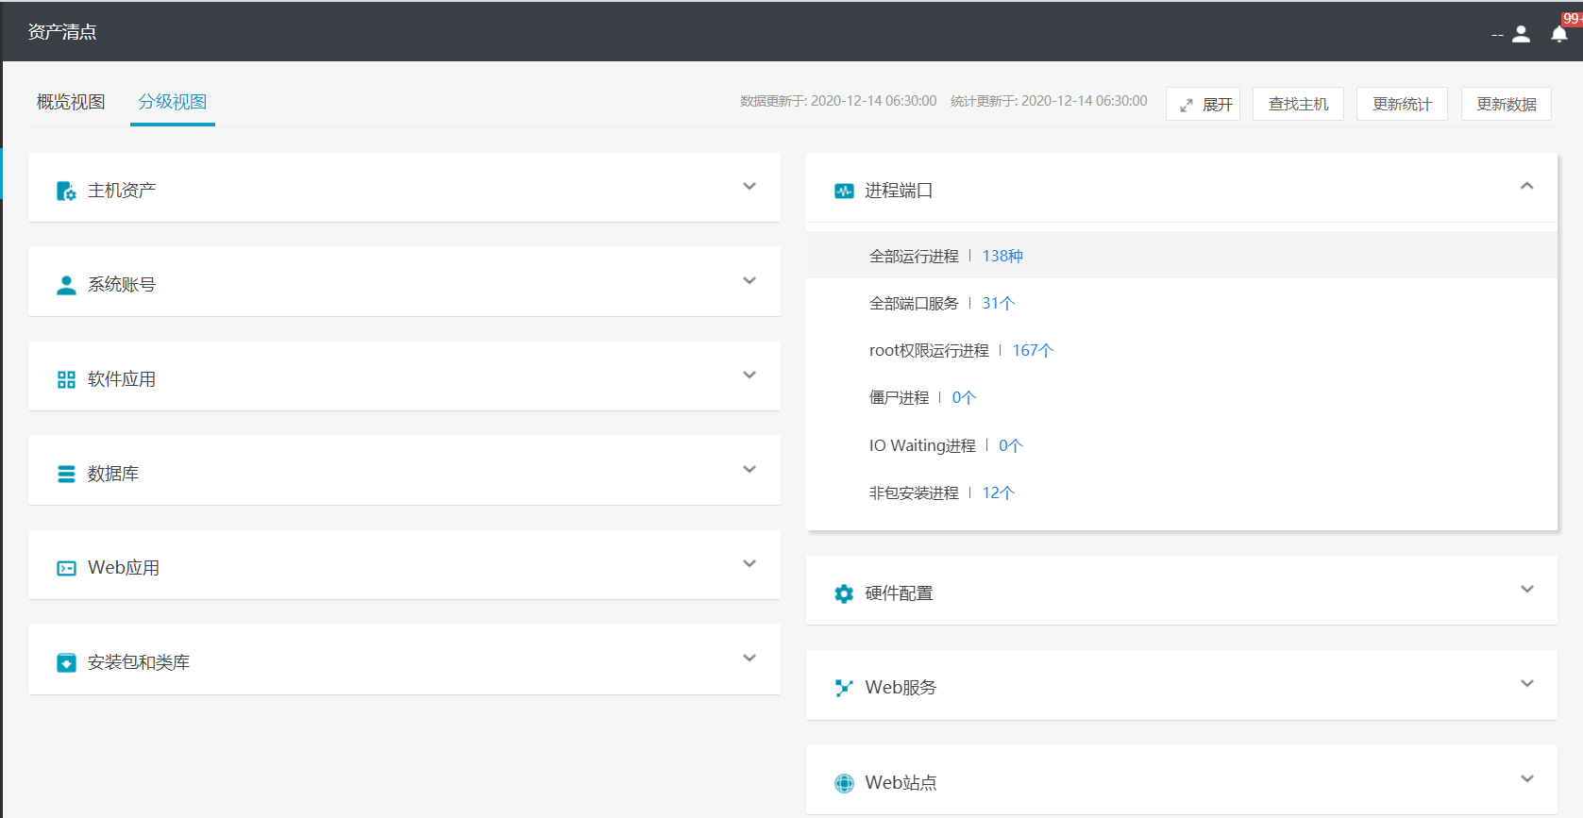Click the 数据库 panel title
The height and width of the screenshot is (818, 1583).
coord(113,474)
